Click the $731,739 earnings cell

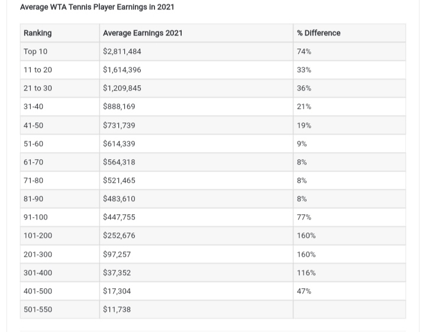point(196,125)
